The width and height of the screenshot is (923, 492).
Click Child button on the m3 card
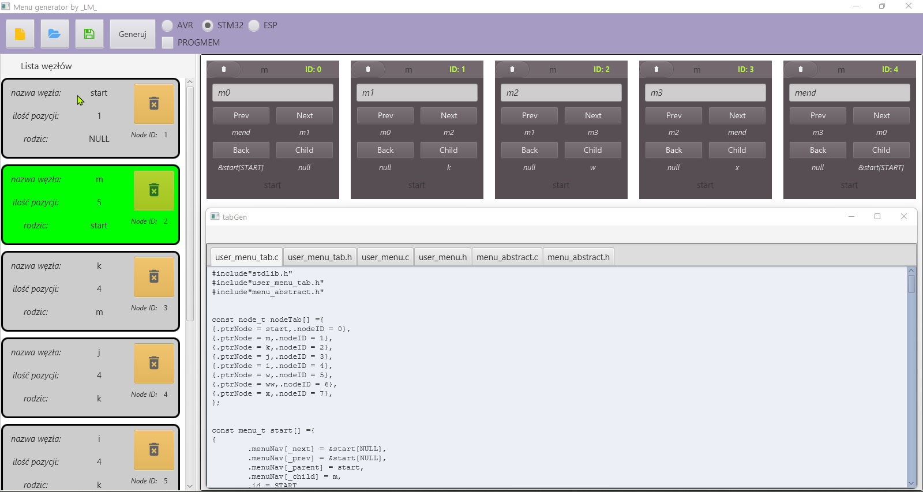click(737, 150)
